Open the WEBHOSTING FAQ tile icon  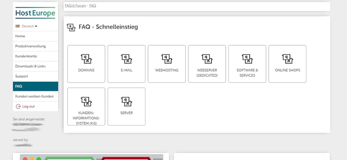pyautogui.click(x=167, y=59)
